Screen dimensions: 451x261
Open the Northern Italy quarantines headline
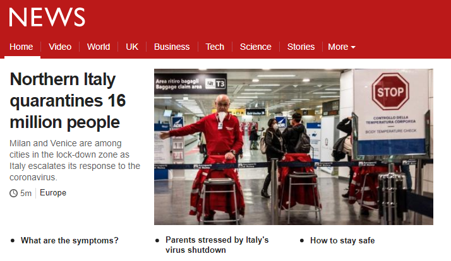click(x=68, y=100)
